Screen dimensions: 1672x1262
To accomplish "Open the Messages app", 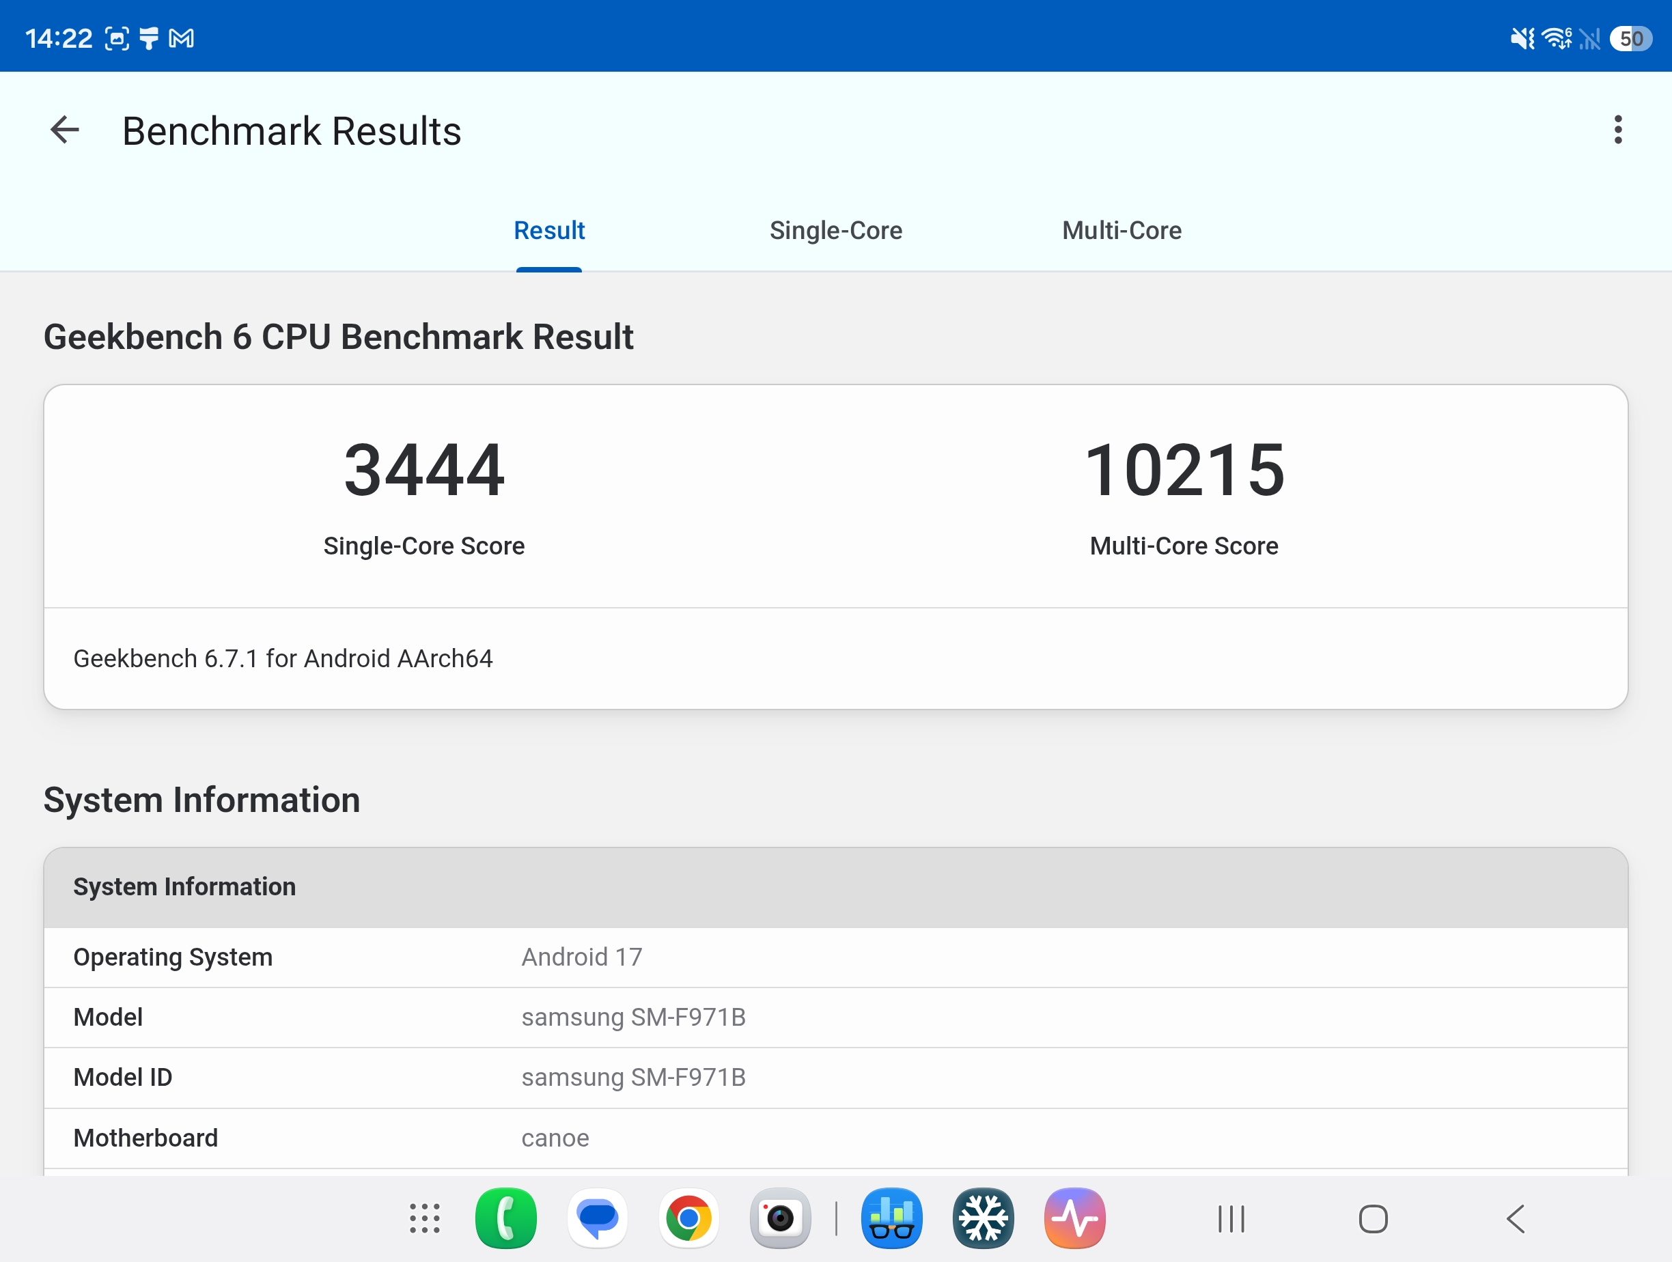I will [x=598, y=1218].
